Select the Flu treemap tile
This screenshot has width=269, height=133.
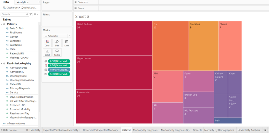[170, 46]
